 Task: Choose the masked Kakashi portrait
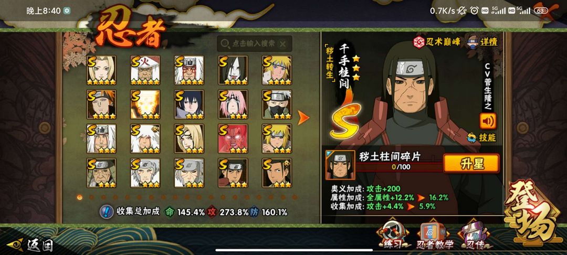[277, 104]
